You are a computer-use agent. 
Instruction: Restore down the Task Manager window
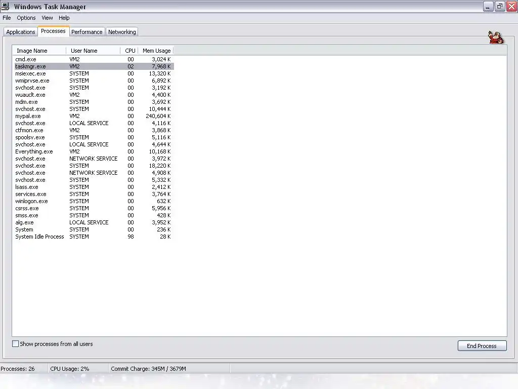coord(499,6)
